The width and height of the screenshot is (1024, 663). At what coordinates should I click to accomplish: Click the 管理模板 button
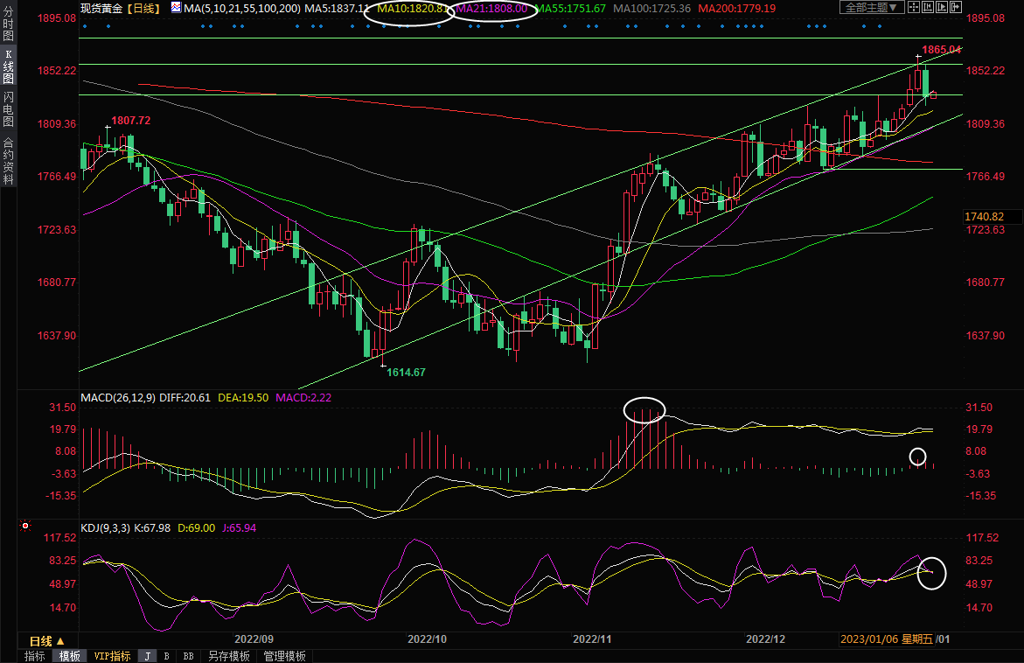(x=284, y=656)
